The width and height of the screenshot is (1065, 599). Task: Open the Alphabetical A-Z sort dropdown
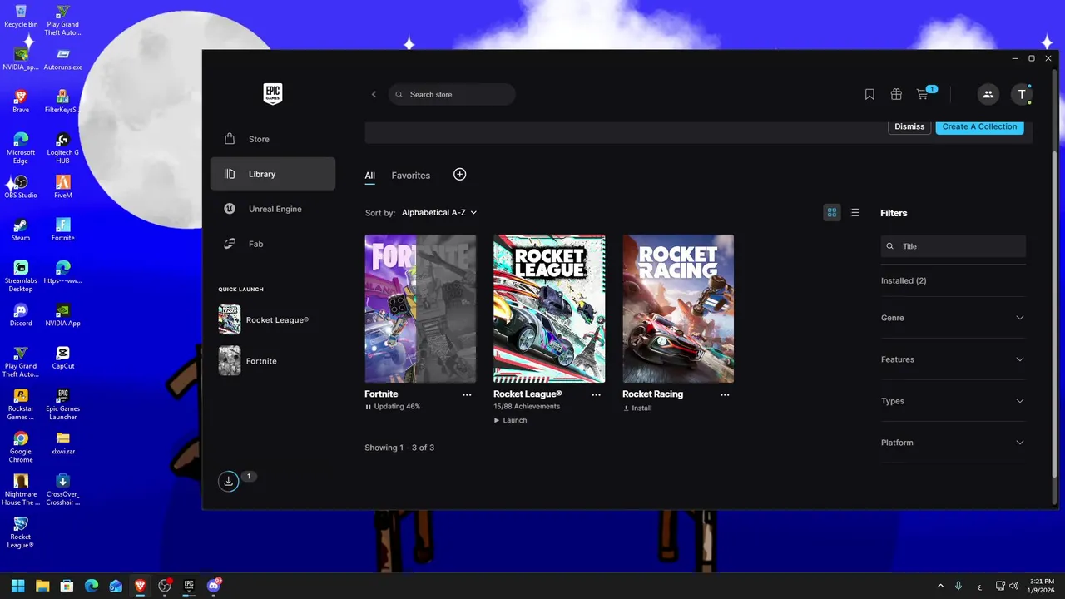(x=439, y=213)
